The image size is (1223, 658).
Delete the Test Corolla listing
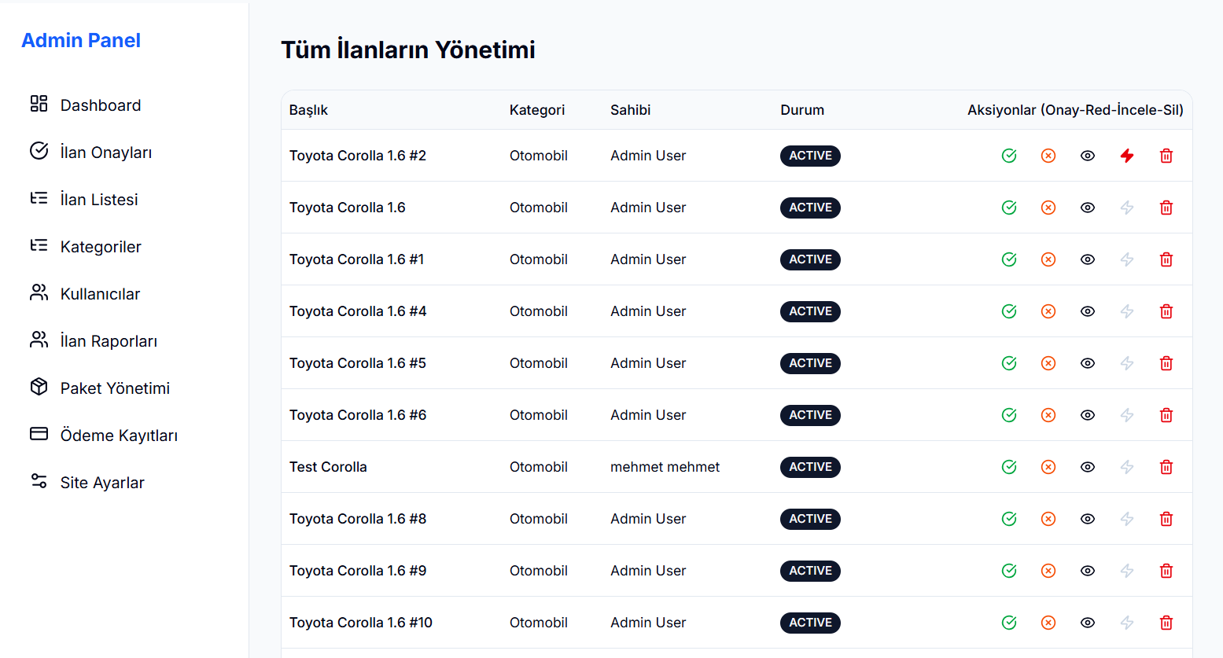click(1166, 467)
